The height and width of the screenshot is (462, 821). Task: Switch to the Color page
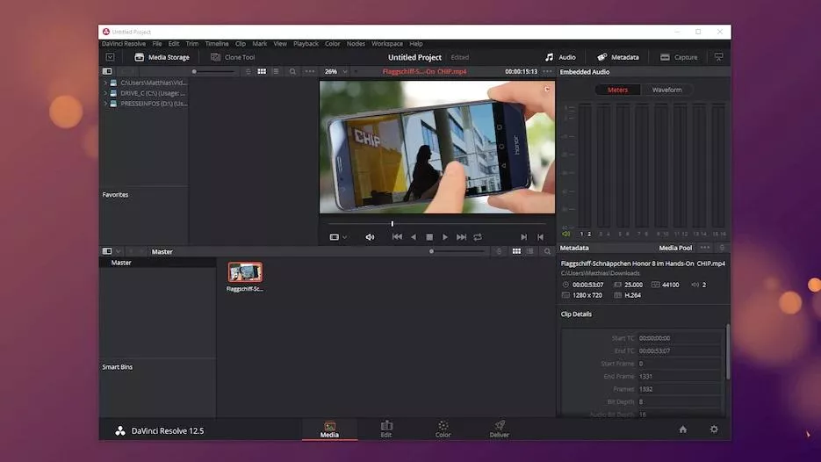(x=443, y=429)
